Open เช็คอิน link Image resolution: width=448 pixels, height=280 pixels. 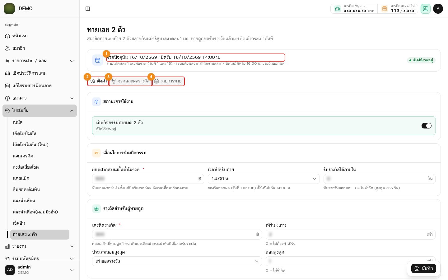point(40,223)
